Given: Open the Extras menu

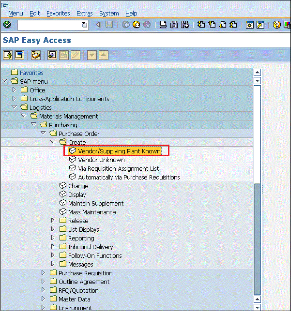Looking at the screenshot, I should [85, 14].
